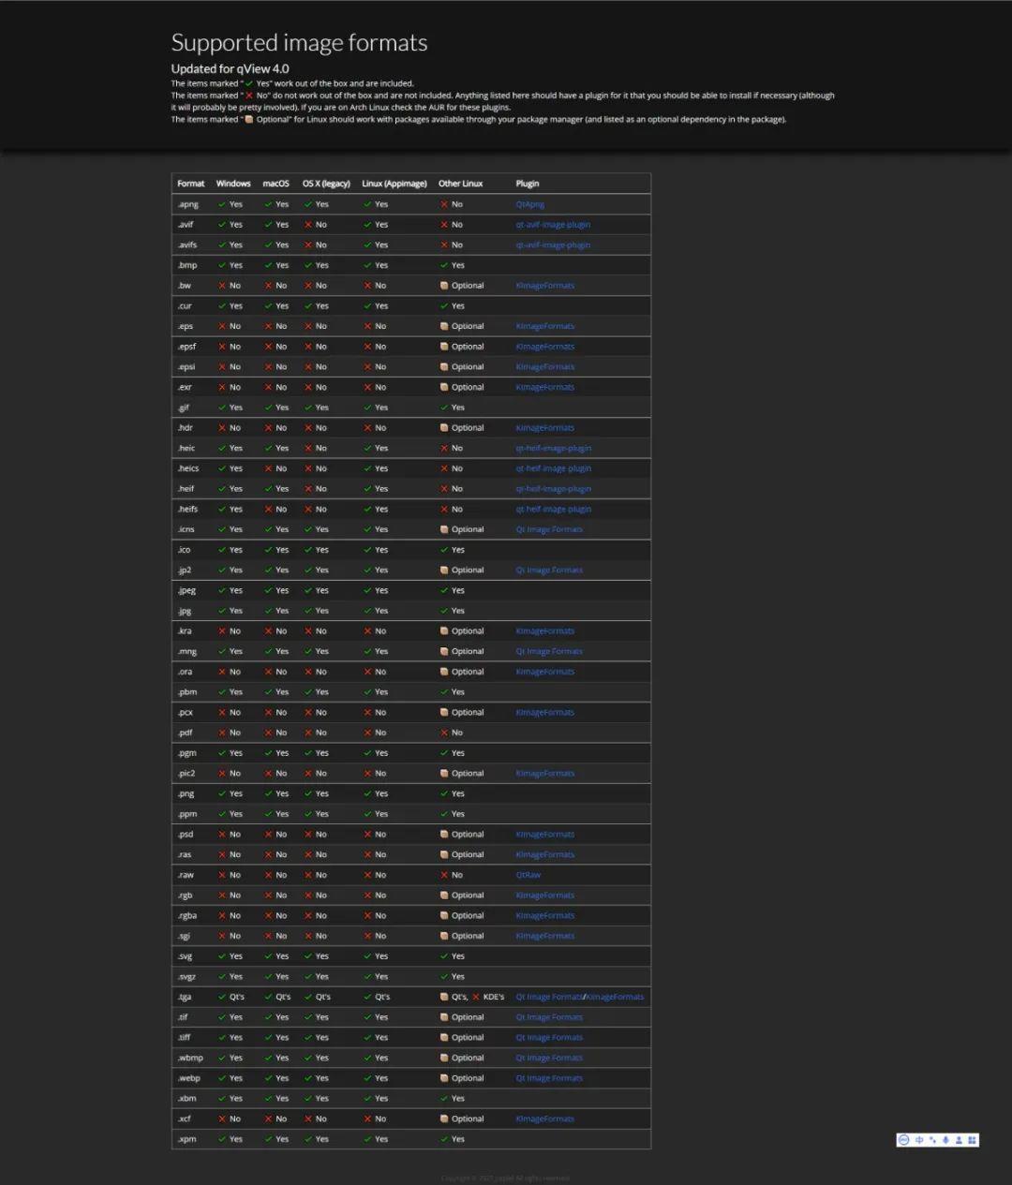Viewport: 1012px width, 1185px height.
Task: Open Qt Image Formats link in .jp2 row
Action: click(548, 570)
